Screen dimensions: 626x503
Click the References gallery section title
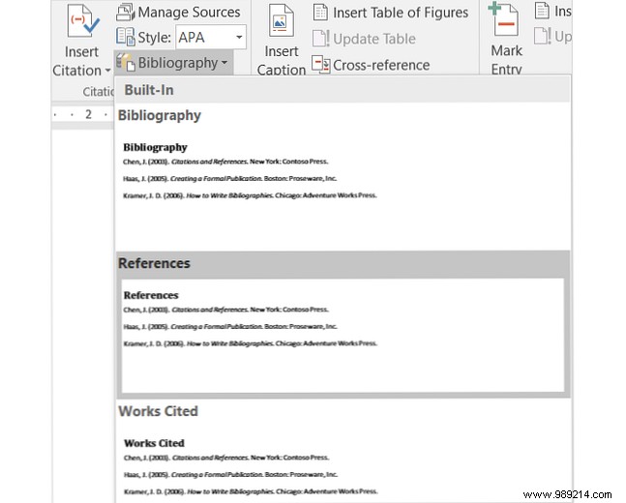(x=154, y=263)
